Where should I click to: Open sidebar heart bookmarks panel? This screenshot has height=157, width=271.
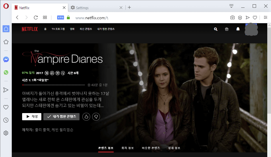pos(6,107)
